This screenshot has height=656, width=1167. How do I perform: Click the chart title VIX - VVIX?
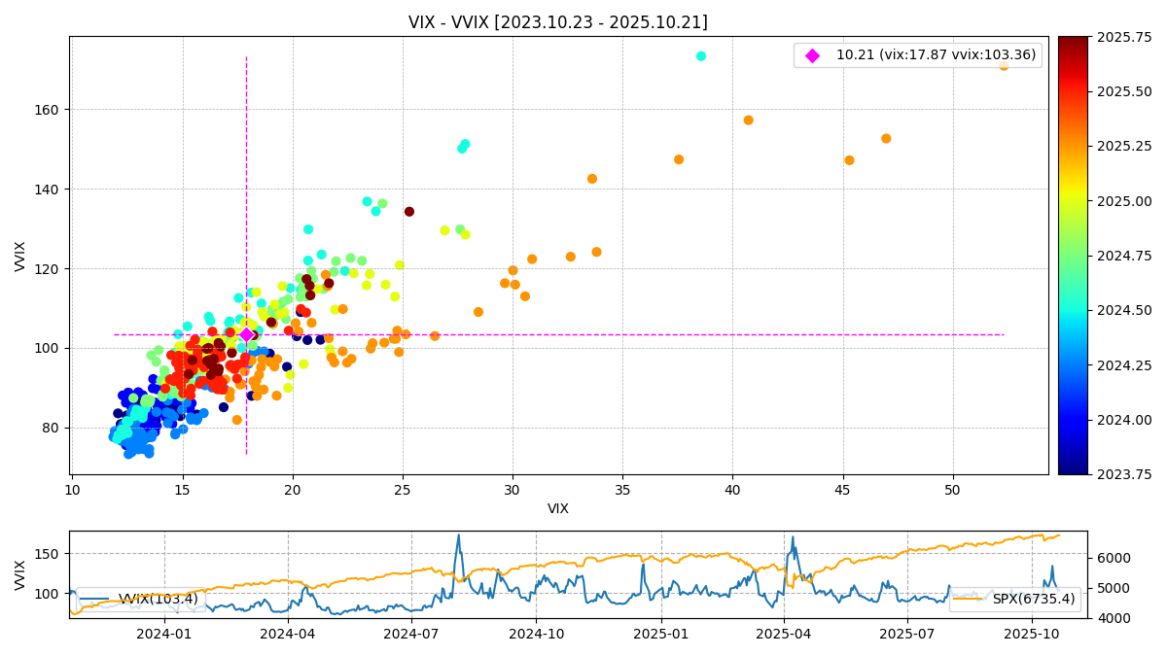[x=557, y=22]
